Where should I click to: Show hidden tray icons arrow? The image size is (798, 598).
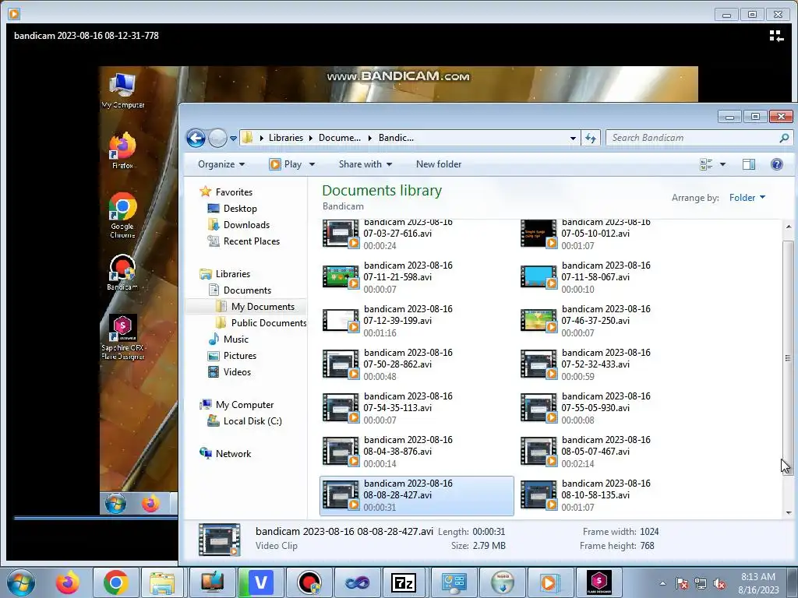(662, 583)
